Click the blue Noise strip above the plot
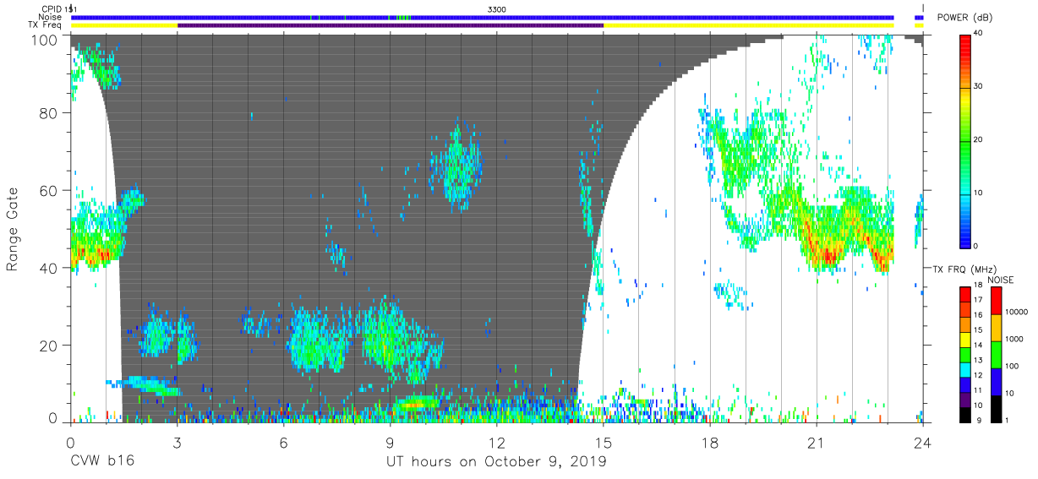The image size is (1038, 479). (482, 17)
